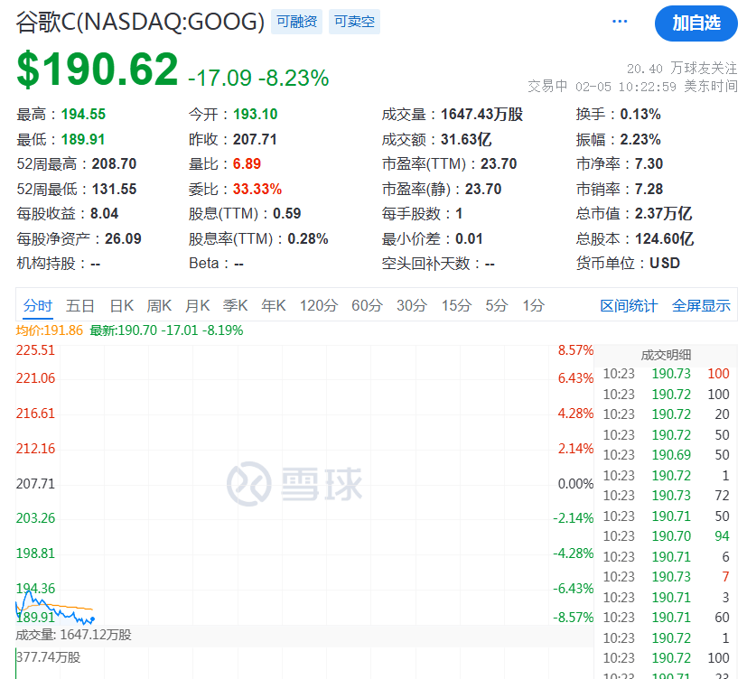Select the 月K monthly chart tab
Screen dimensions: 747x679
coord(197,305)
